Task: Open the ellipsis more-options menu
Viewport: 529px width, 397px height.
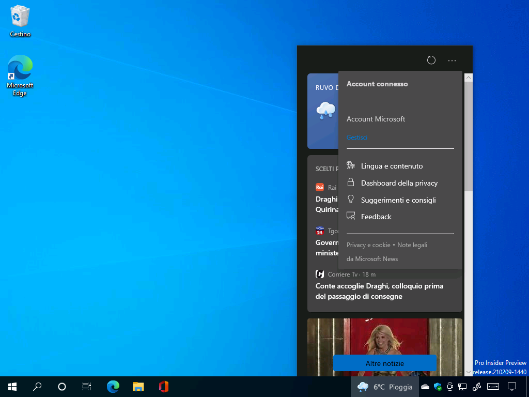Action: click(452, 60)
